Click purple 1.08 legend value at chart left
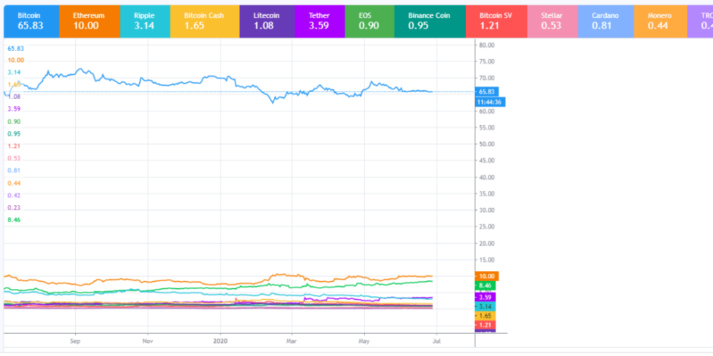This screenshot has width=713, height=356. click(14, 97)
